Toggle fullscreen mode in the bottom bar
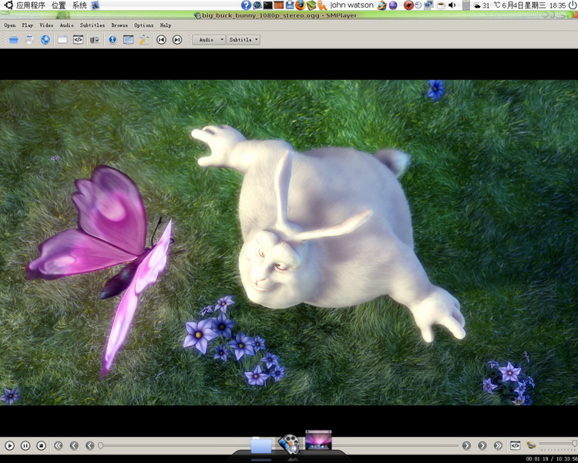The image size is (578, 463). pos(515,445)
